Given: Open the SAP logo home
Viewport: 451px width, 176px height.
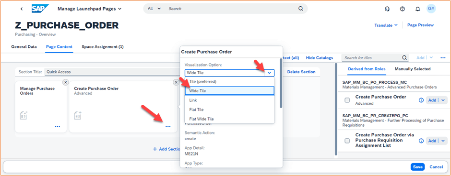Looking at the screenshot, I should coord(40,9).
